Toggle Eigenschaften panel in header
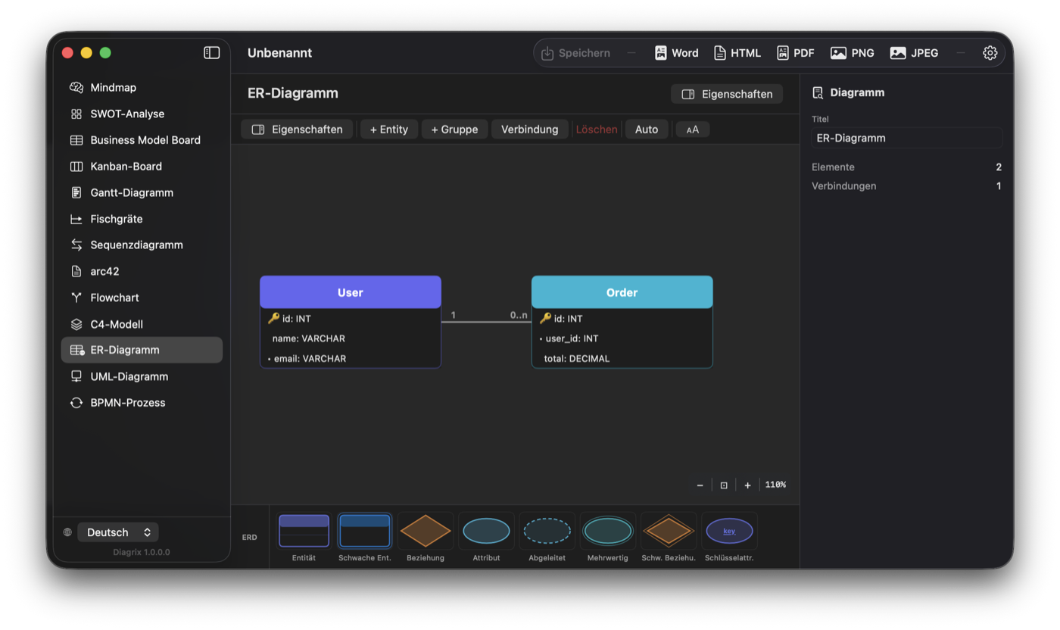The image size is (1060, 630). coord(727,94)
